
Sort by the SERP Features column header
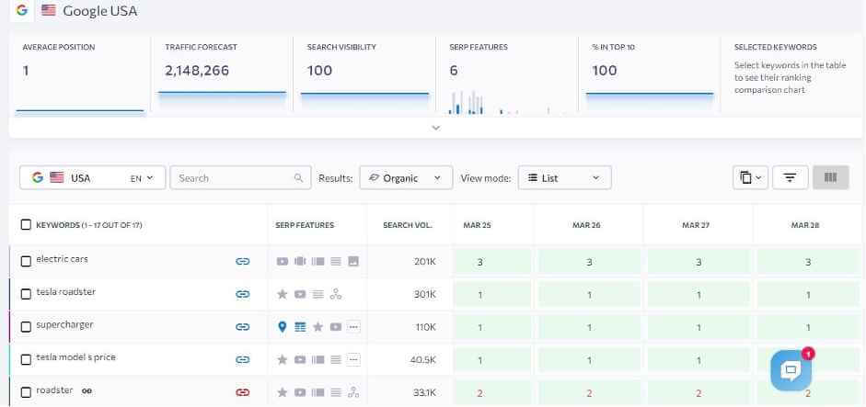point(305,225)
